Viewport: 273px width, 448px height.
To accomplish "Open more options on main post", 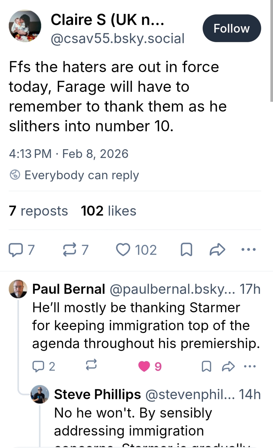I will click(249, 249).
